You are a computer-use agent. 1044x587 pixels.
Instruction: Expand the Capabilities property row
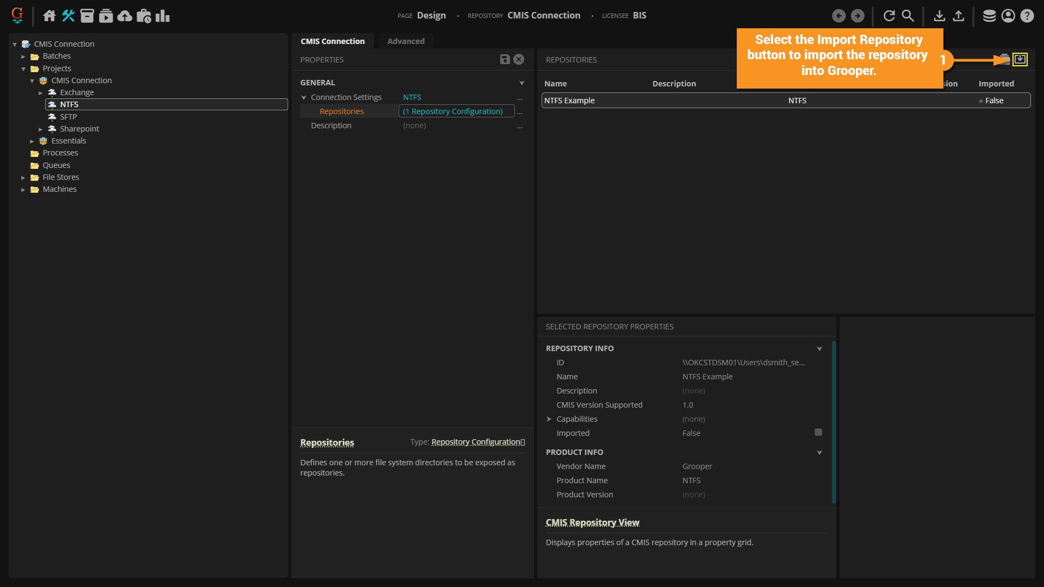549,419
